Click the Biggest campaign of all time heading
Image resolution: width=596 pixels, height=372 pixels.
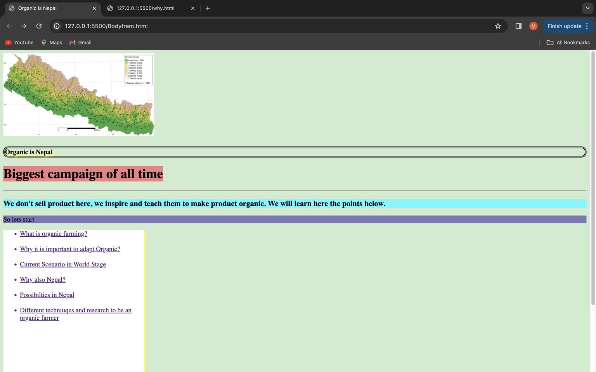[83, 174]
